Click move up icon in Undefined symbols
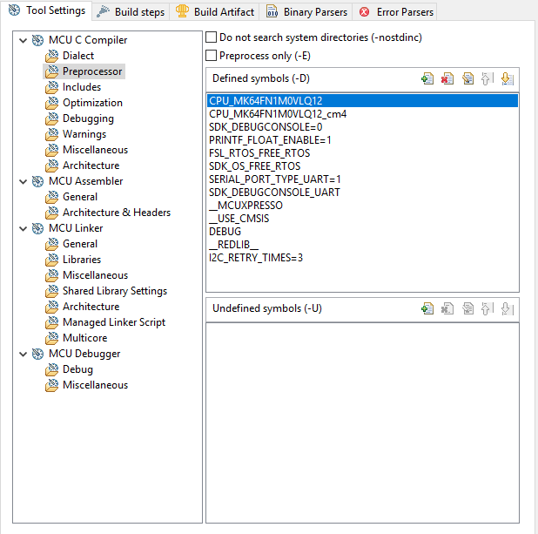The image size is (538, 534). point(487,308)
